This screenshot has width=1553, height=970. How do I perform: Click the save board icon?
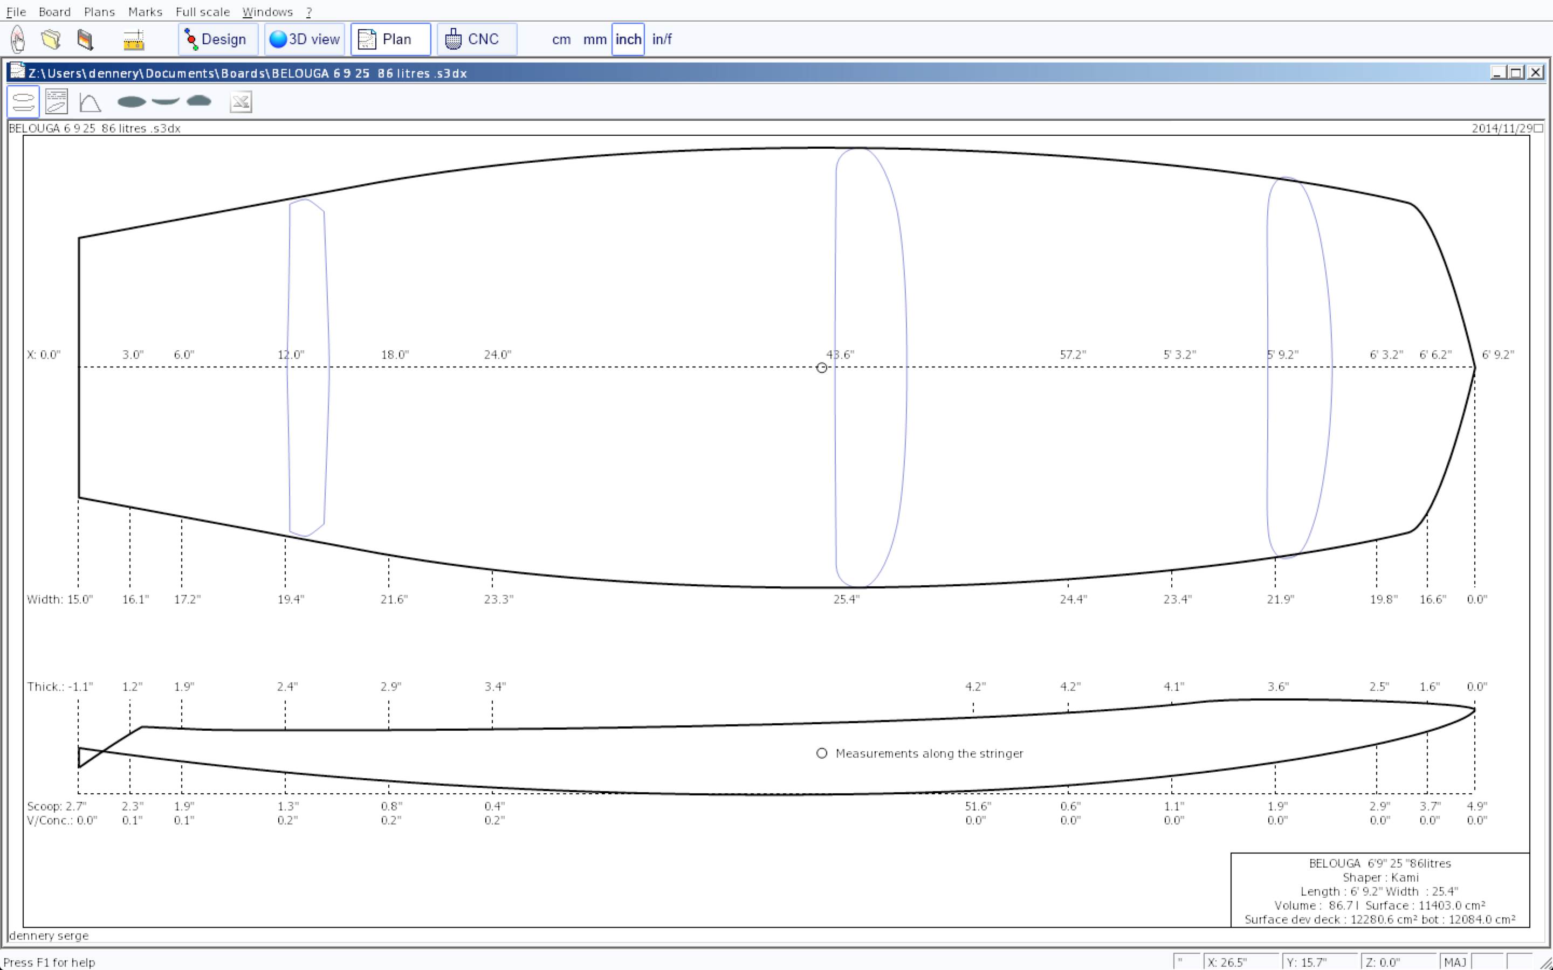pos(85,39)
